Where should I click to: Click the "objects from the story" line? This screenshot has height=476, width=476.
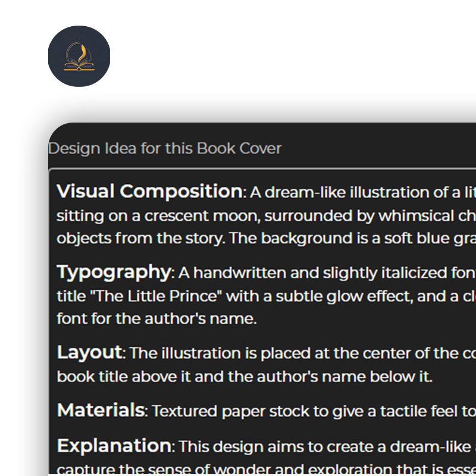click(x=141, y=239)
